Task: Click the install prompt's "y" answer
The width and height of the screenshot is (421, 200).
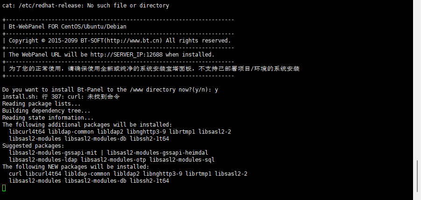Action: (217, 90)
